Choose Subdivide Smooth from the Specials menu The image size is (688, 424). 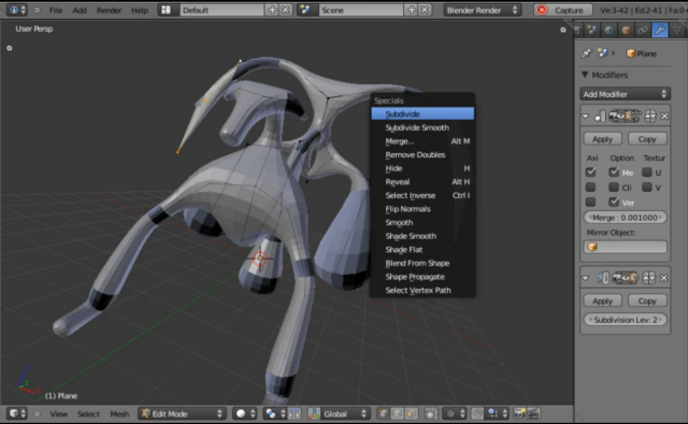417,127
